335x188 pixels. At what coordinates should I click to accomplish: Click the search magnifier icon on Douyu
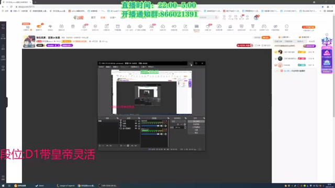coord(216,17)
